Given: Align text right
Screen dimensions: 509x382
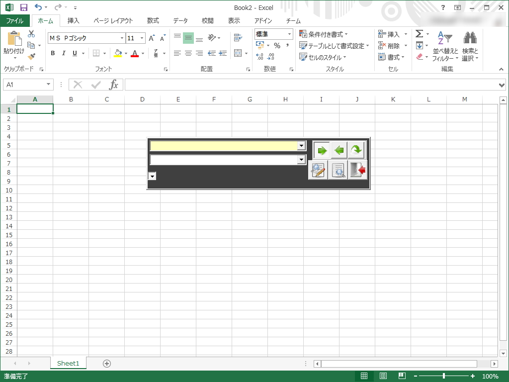Looking at the screenshot, I should pos(199,53).
